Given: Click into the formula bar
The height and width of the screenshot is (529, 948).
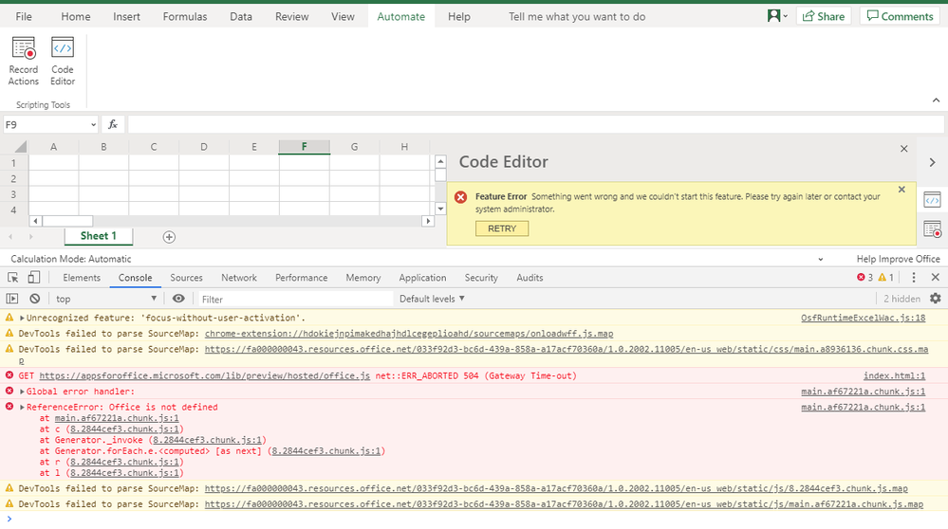Looking at the screenshot, I should pos(535,124).
